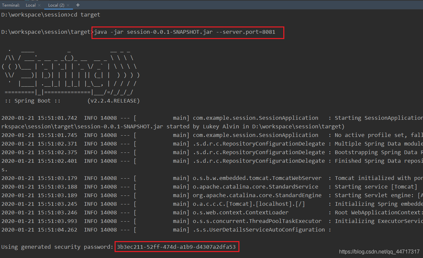
Task: Click the 15:51:01.745 log timestamp
Action: tap(57, 135)
